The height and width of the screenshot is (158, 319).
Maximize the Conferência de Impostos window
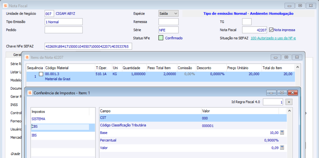[x=282, y=93]
